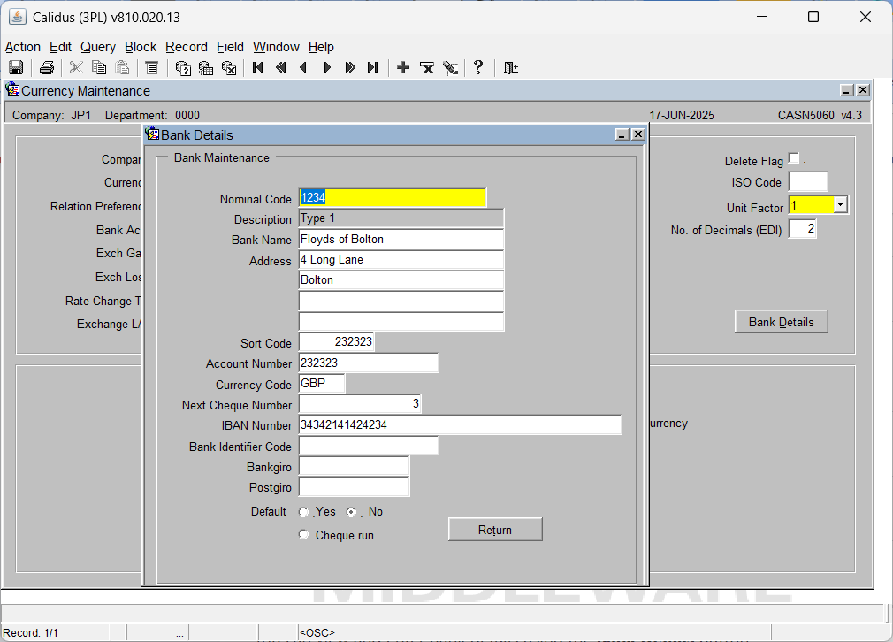Click the Bank Details button
Screen dimensions: 893x642
[x=781, y=322]
